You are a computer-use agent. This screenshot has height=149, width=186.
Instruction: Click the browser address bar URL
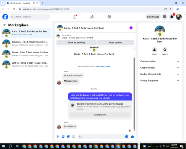46,9
